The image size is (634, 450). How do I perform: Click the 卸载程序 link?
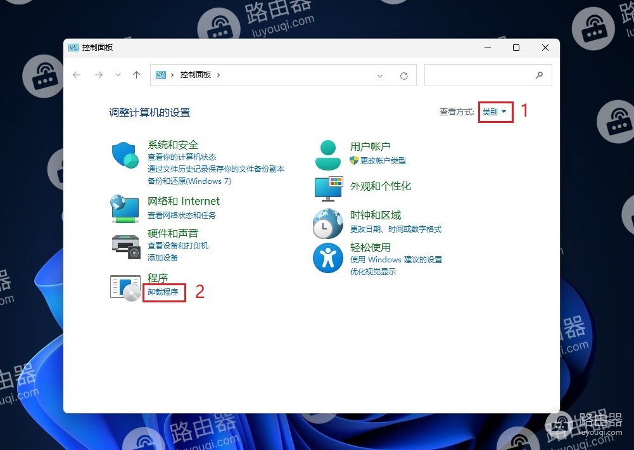163,292
